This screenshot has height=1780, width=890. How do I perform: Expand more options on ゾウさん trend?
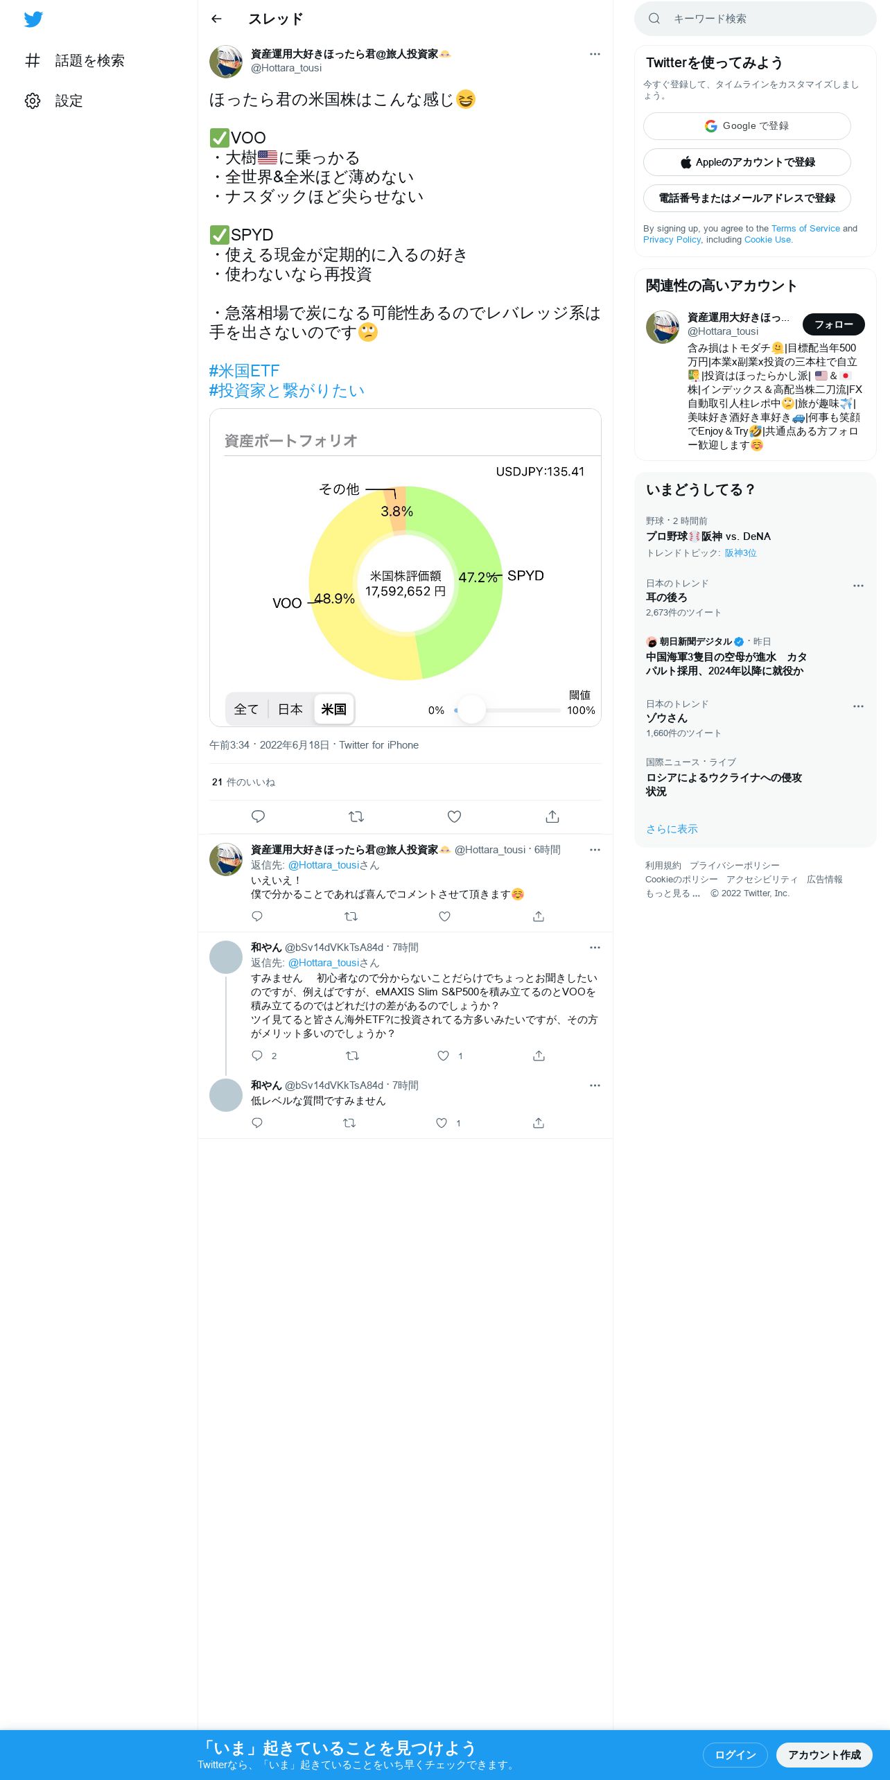[858, 706]
